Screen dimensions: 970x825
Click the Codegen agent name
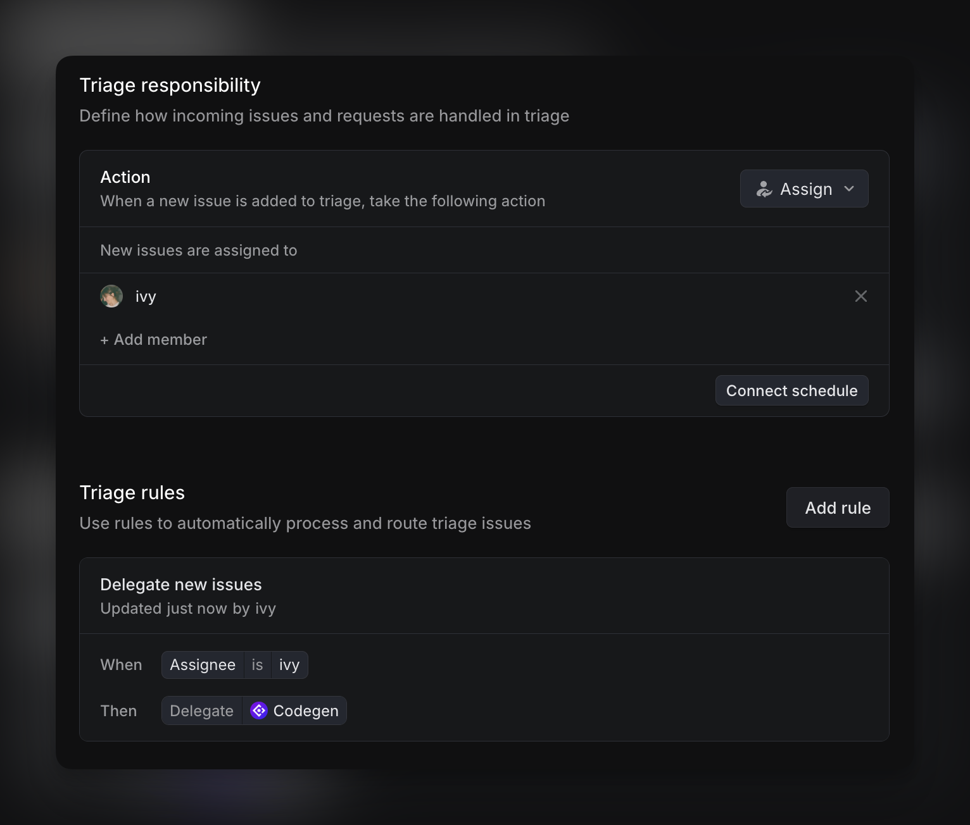click(306, 711)
